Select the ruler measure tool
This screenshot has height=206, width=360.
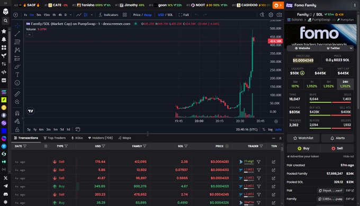[x=17, y=94]
